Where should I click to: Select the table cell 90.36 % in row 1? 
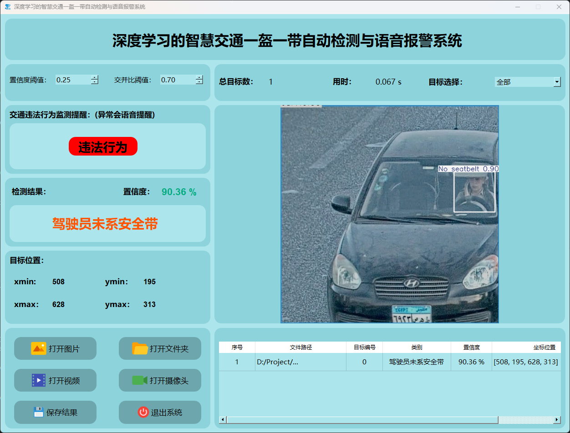point(471,362)
